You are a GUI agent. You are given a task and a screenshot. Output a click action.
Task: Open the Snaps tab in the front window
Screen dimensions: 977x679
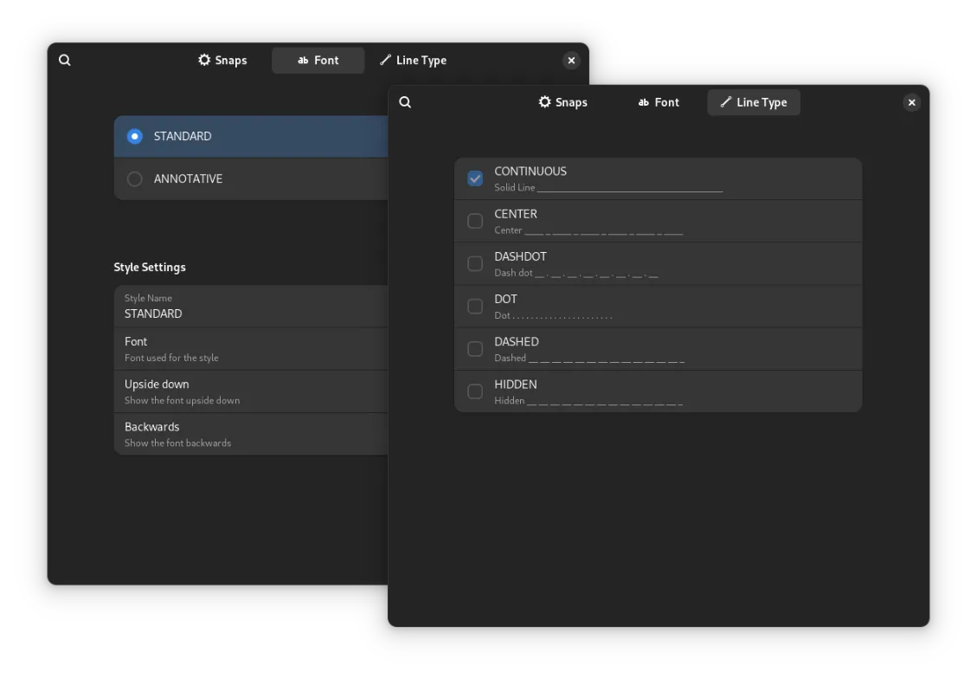pos(562,102)
